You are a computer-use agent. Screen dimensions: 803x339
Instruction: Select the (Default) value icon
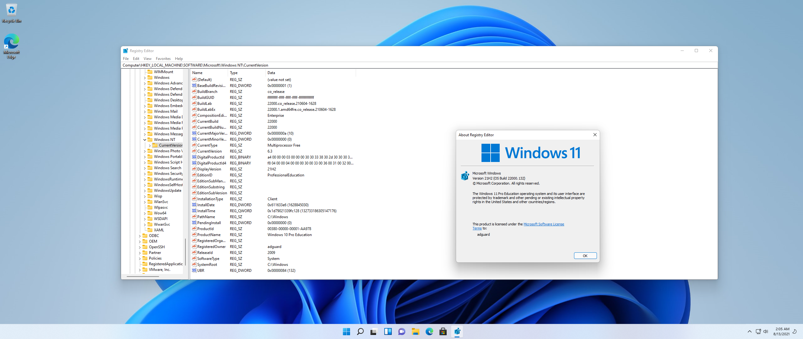[194, 79]
